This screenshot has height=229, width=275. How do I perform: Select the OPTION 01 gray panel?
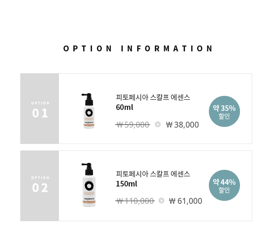pyautogui.click(x=40, y=109)
